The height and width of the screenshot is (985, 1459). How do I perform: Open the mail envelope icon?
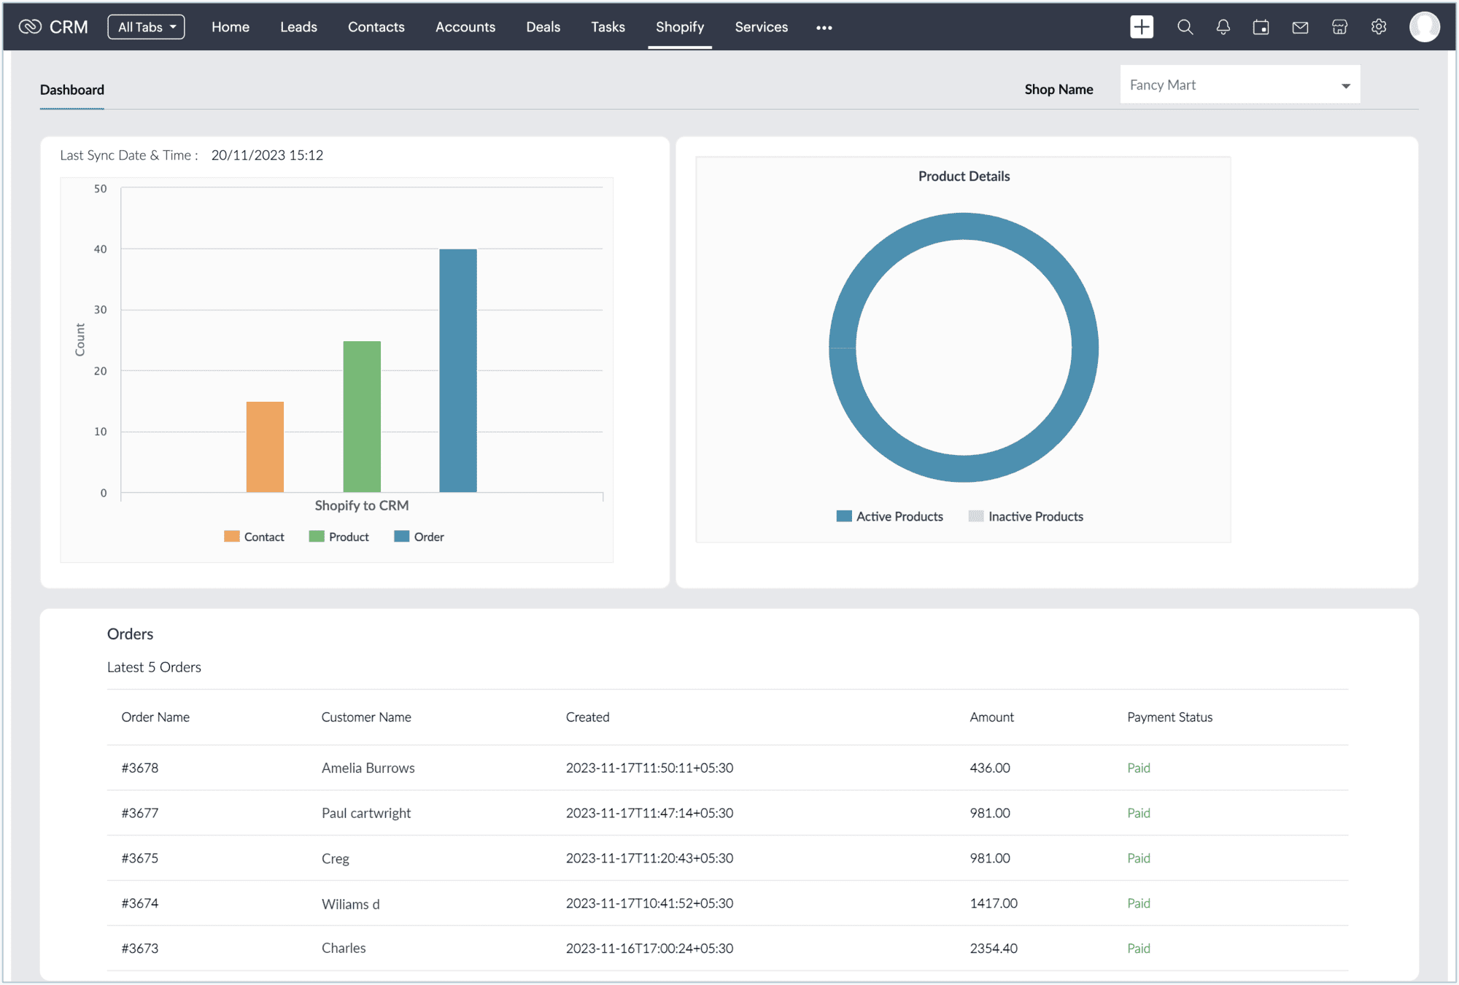[x=1300, y=27]
